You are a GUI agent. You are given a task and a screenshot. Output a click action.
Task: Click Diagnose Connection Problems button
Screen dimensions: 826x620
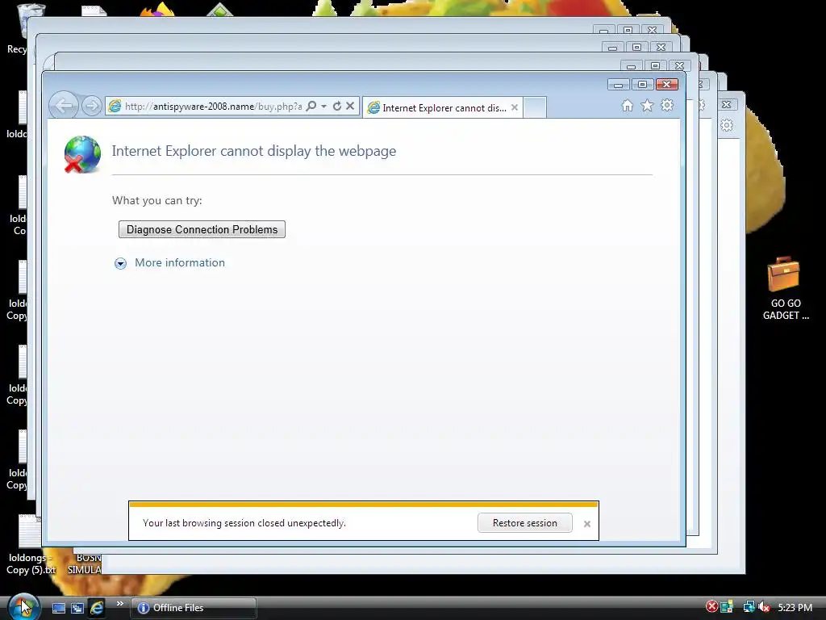(x=202, y=229)
